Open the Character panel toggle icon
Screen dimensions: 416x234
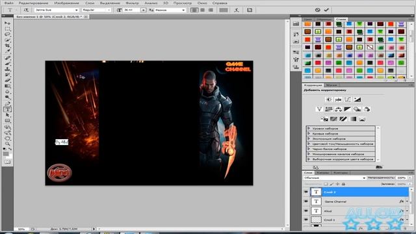click(250, 10)
